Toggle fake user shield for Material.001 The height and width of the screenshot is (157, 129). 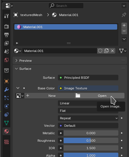[100, 51]
